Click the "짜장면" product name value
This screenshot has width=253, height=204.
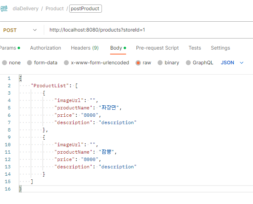coord(109,108)
